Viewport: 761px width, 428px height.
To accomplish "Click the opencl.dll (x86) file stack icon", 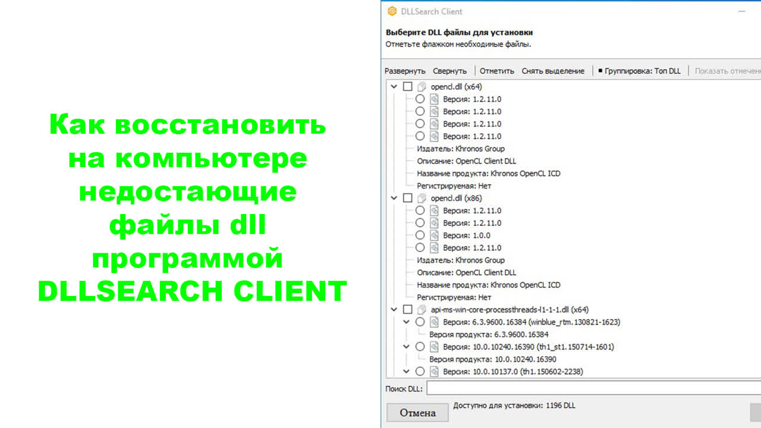I will [422, 198].
